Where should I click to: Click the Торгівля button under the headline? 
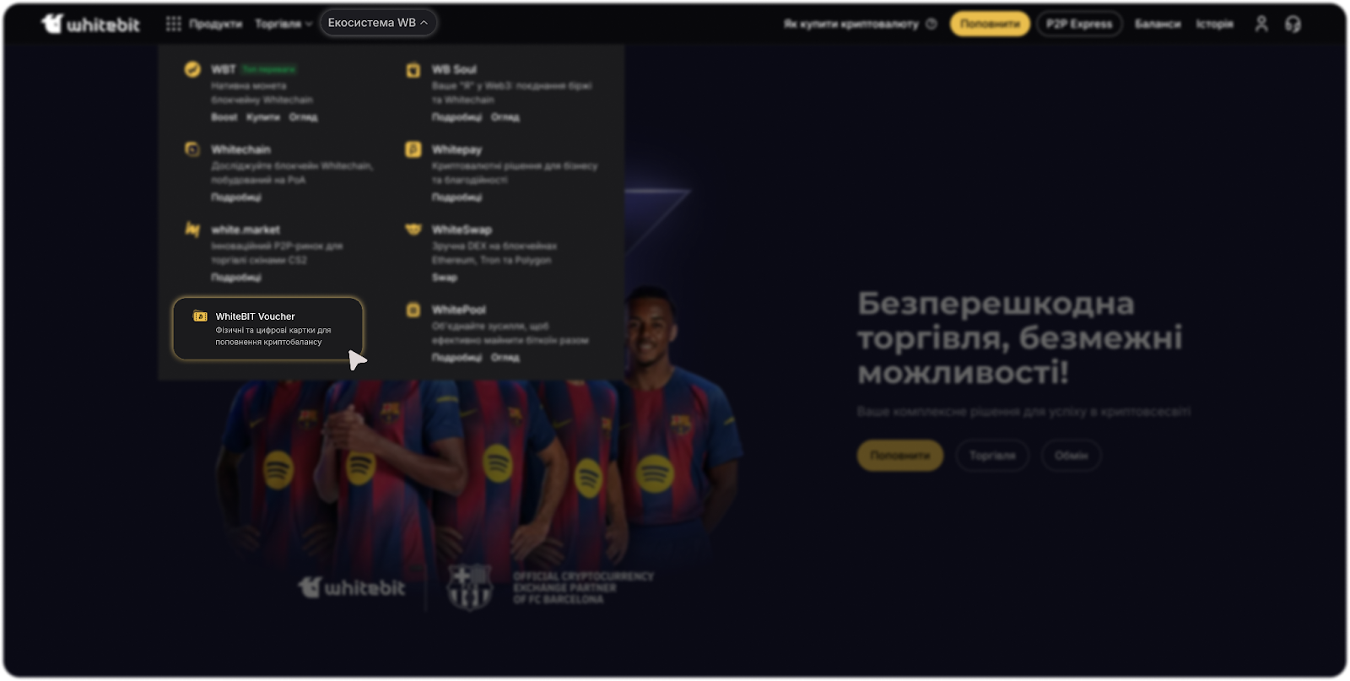coord(992,456)
